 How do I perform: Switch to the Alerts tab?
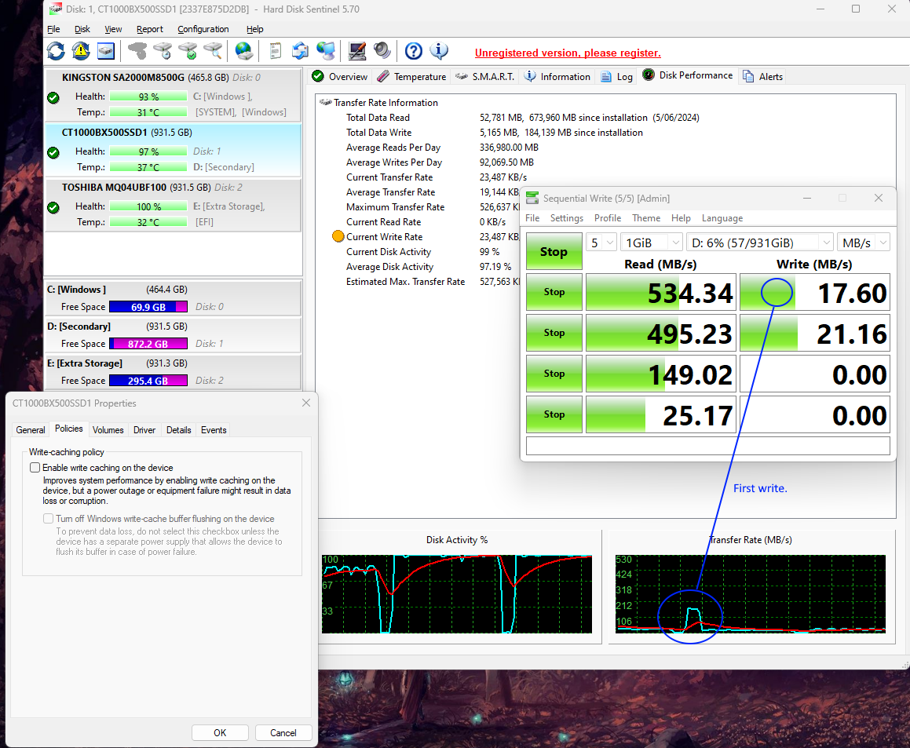click(763, 77)
